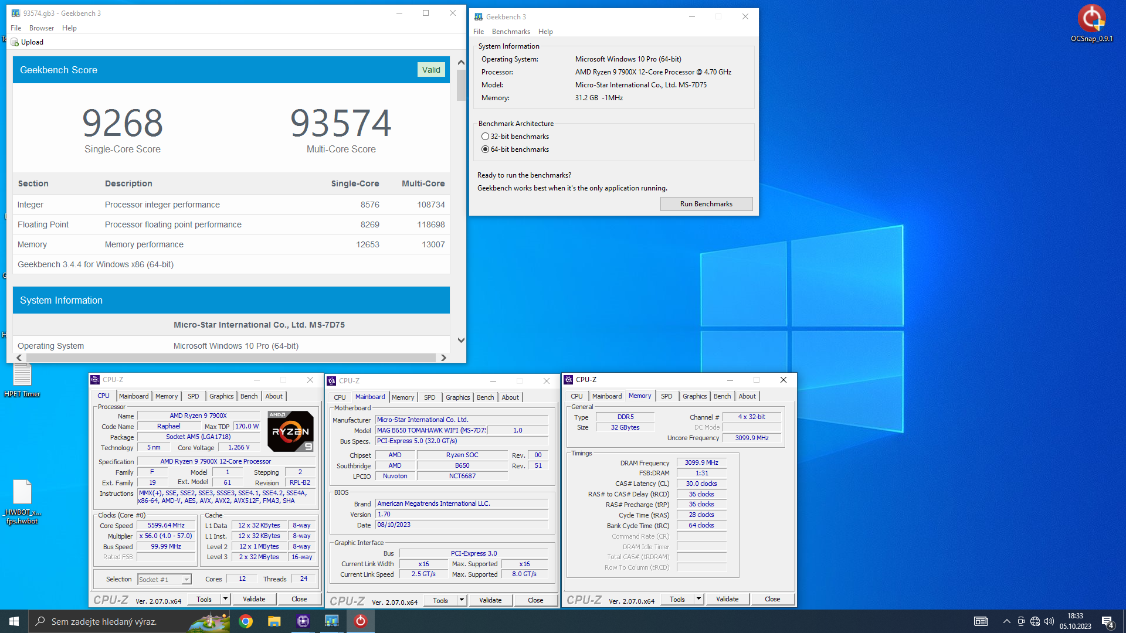
Task: Select 64-bit benchmarks radio option
Action: [x=485, y=149]
